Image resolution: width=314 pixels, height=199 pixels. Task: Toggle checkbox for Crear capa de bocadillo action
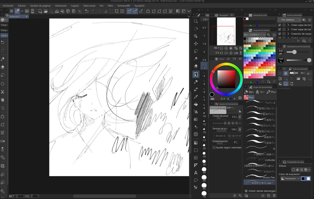tap(279, 25)
